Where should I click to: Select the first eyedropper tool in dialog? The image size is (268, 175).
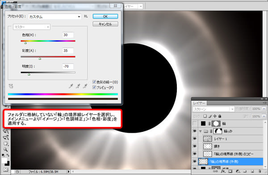[x=71, y=86]
